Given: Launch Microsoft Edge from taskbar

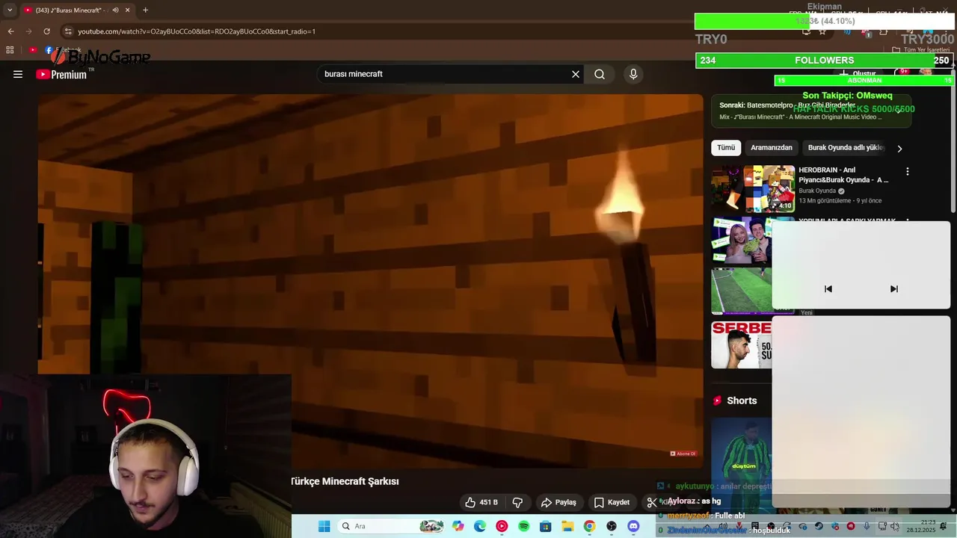Looking at the screenshot, I should coord(480,526).
